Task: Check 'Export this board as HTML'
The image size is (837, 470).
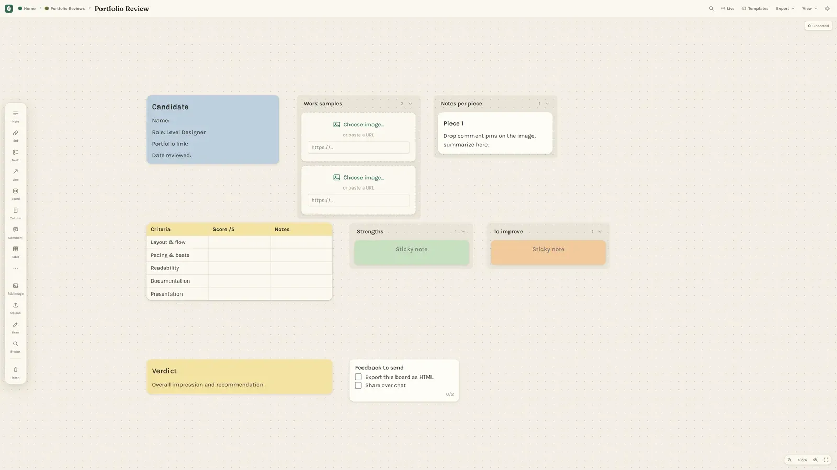Action: [358, 377]
